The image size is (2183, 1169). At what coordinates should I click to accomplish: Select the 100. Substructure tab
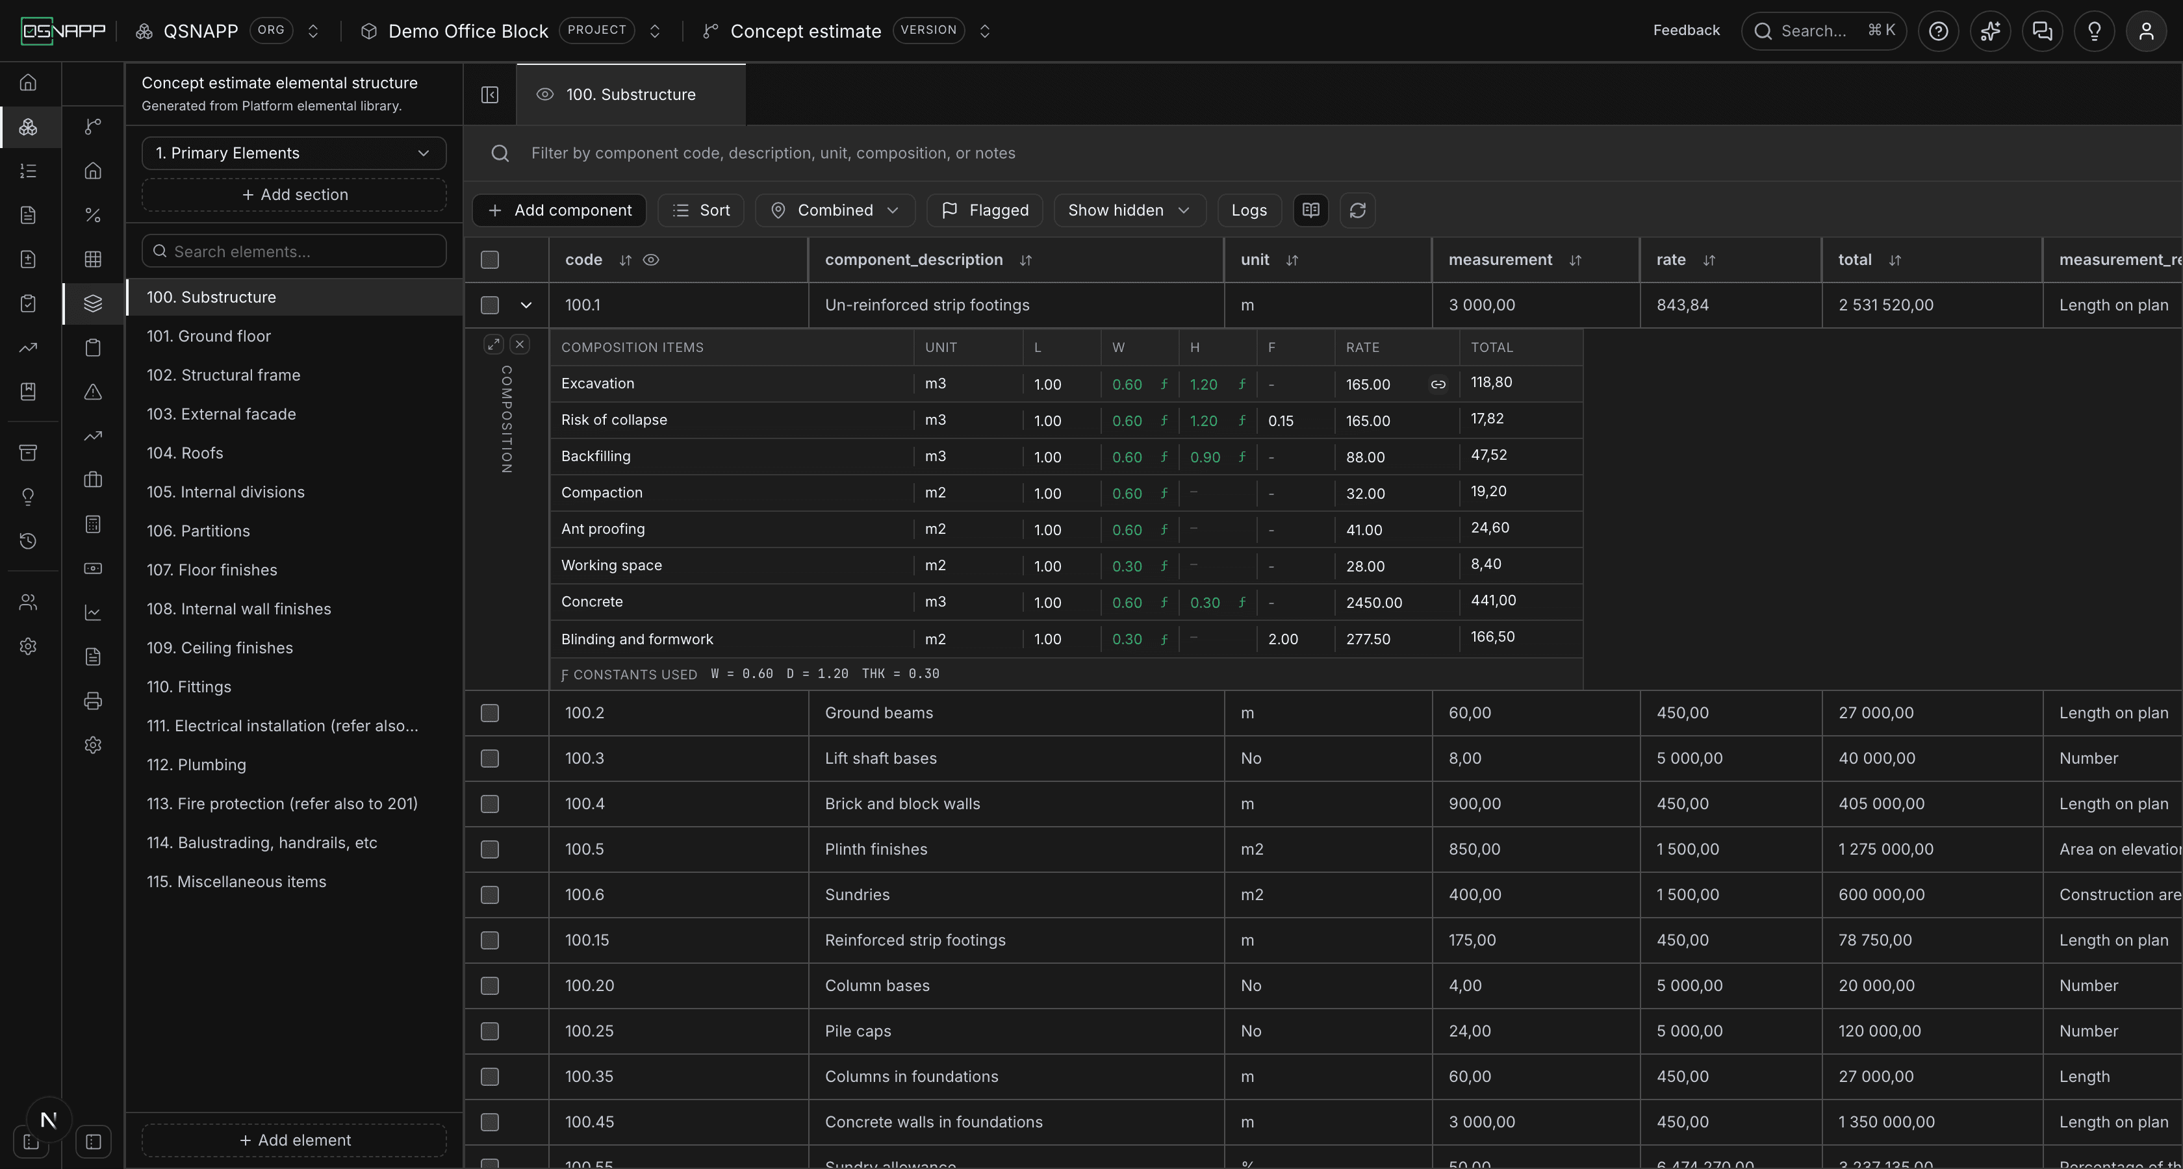630,95
